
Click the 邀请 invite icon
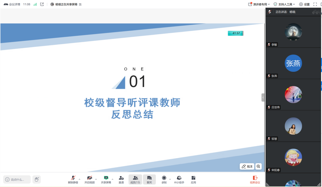[121, 178]
